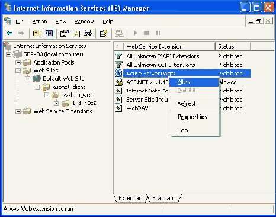Collapse the system_web node

(x=47, y=95)
